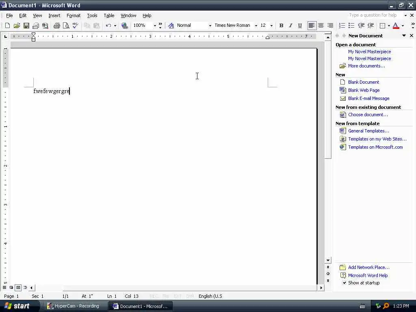Select Center alignment
Image resolution: width=416 pixels, height=312 pixels.
[321, 26]
